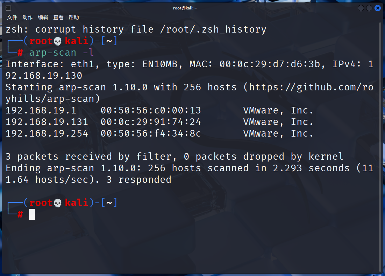Click the root@kali window title
The height and width of the screenshot is (276, 385).
[185, 8]
